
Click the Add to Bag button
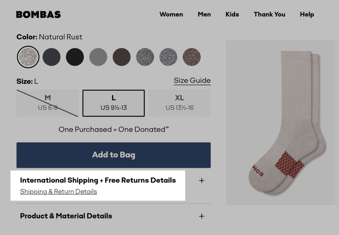(x=113, y=155)
